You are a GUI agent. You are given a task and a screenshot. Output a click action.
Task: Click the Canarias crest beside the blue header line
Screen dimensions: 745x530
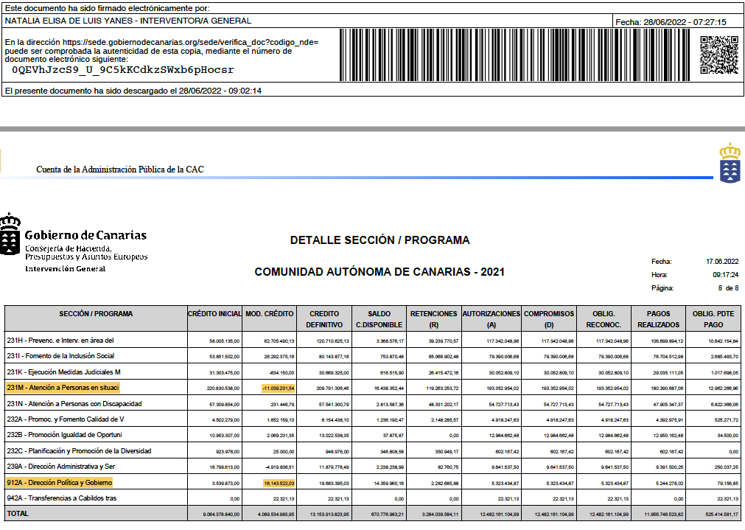click(730, 163)
